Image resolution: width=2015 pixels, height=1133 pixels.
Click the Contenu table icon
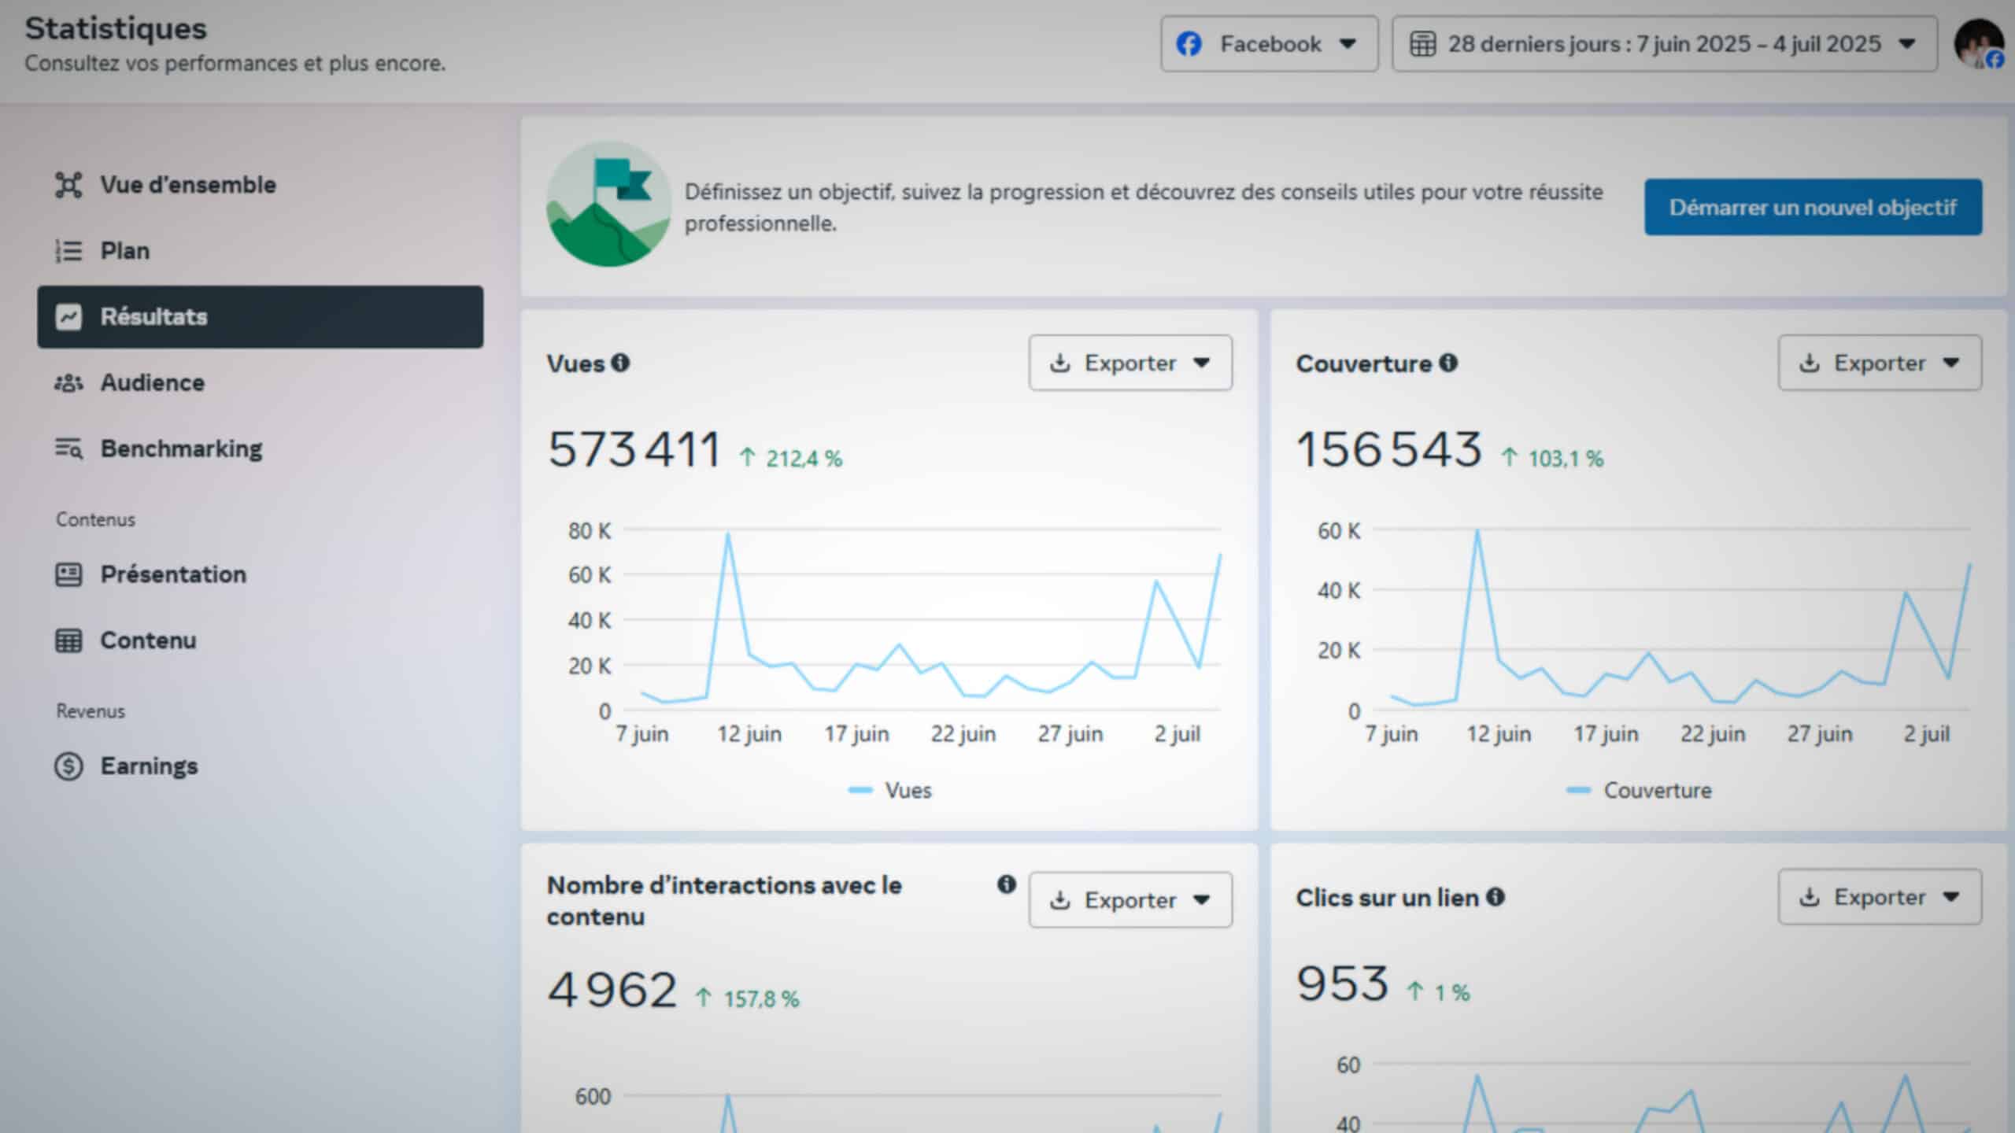pyautogui.click(x=68, y=640)
